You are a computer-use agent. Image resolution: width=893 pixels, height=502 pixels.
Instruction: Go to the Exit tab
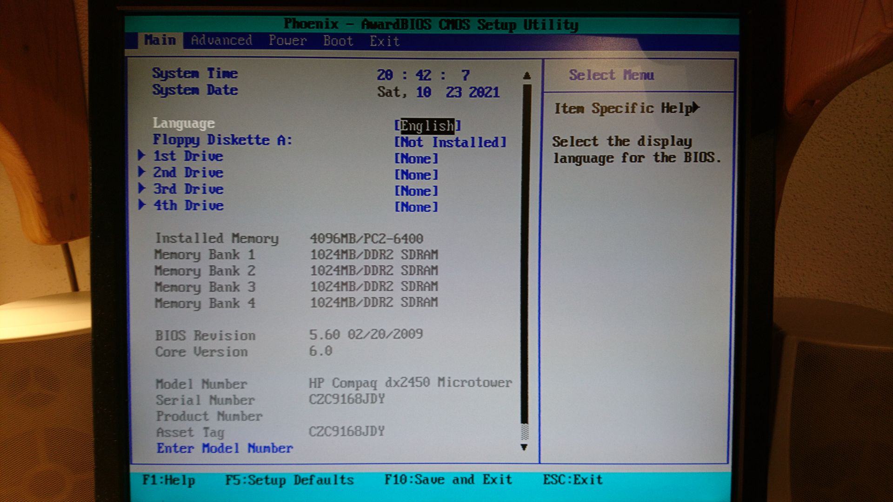(x=385, y=41)
